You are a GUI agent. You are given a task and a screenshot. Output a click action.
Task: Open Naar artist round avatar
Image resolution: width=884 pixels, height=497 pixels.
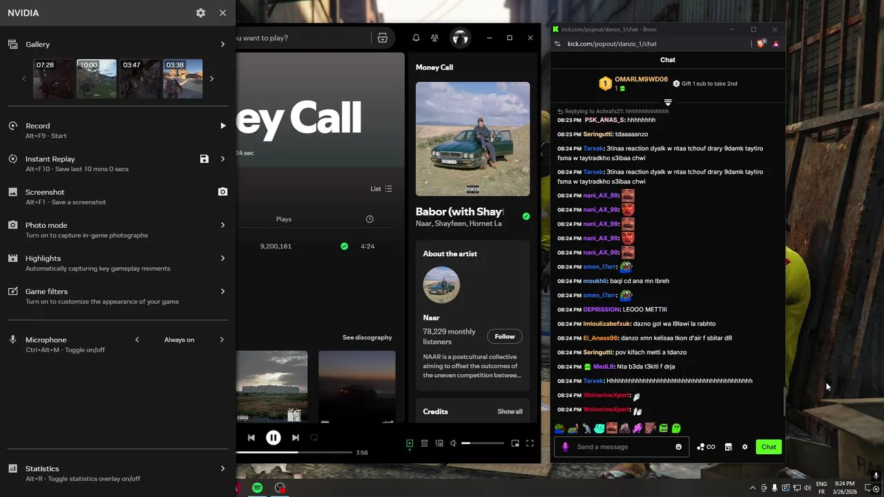tap(441, 285)
